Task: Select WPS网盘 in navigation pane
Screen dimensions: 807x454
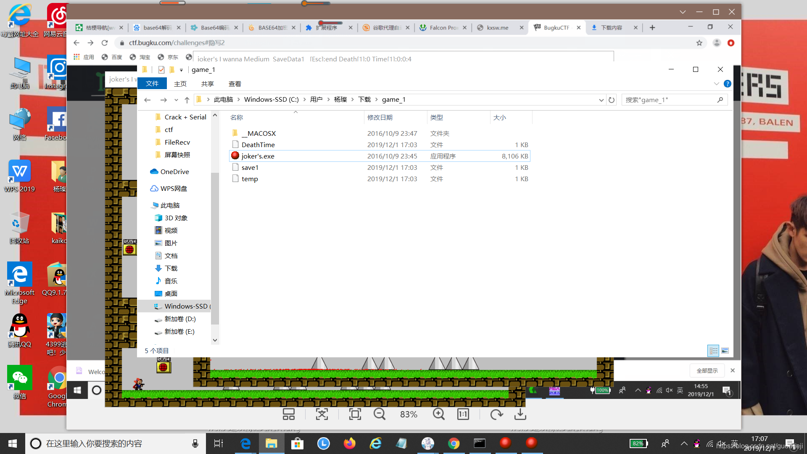Action: (x=169, y=188)
